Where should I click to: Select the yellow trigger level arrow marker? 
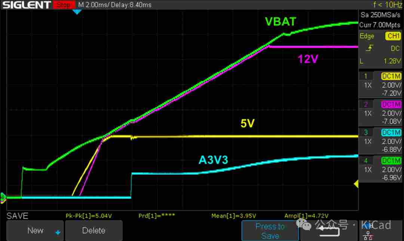click(x=356, y=183)
